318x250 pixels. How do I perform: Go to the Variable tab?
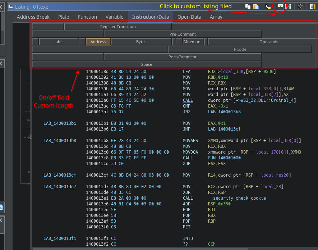114,17
